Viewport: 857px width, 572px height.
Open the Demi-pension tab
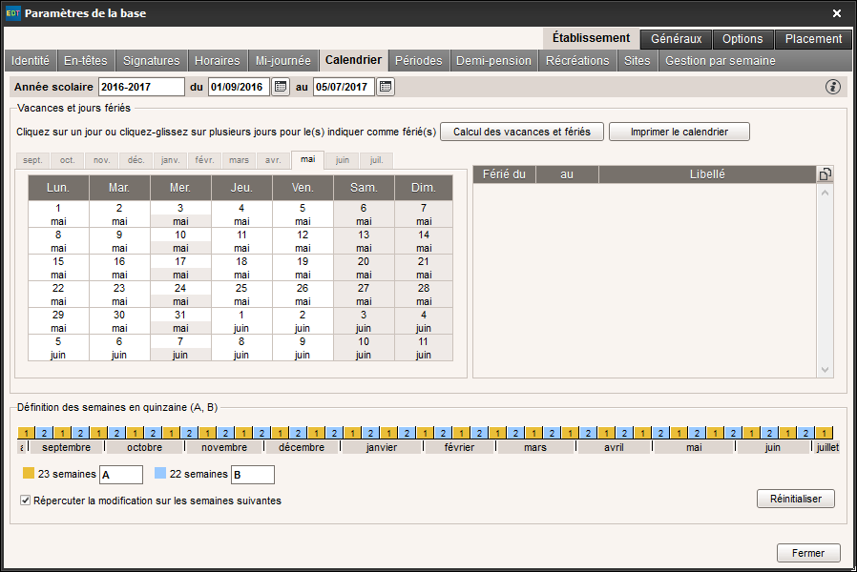click(493, 60)
